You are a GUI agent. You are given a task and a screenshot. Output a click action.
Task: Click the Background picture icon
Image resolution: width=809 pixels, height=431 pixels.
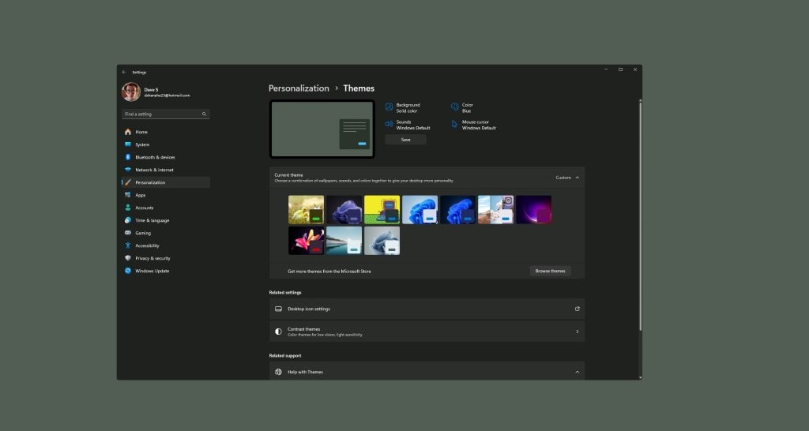click(x=389, y=107)
